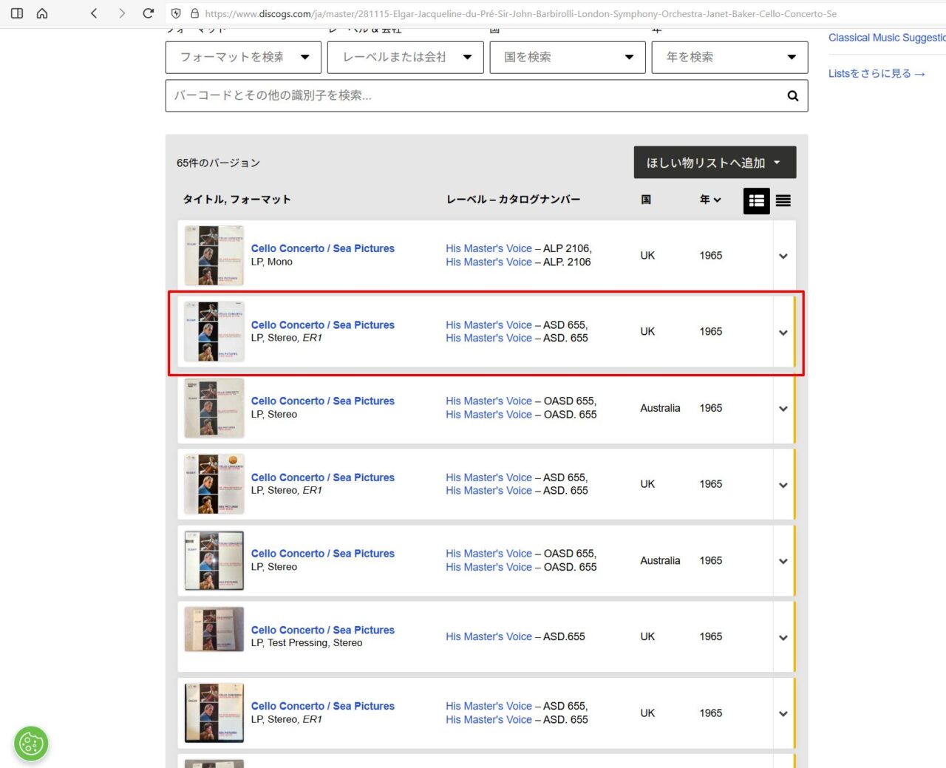Reload the page with the refresh icon
Screen dimensions: 946x768
(x=149, y=13)
